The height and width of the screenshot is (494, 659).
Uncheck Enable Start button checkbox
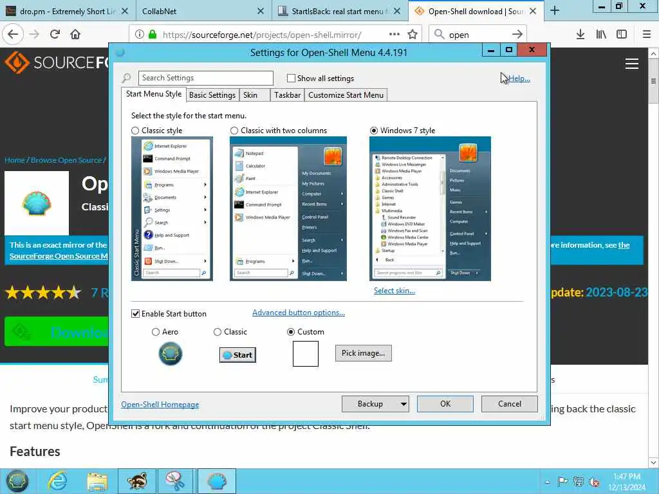pyautogui.click(x=135, y=314)
